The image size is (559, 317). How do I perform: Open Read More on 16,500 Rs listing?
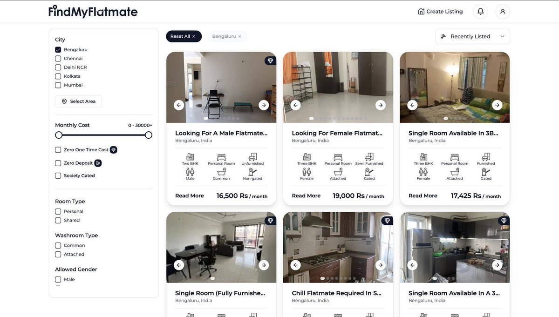[x=190, y=196]
